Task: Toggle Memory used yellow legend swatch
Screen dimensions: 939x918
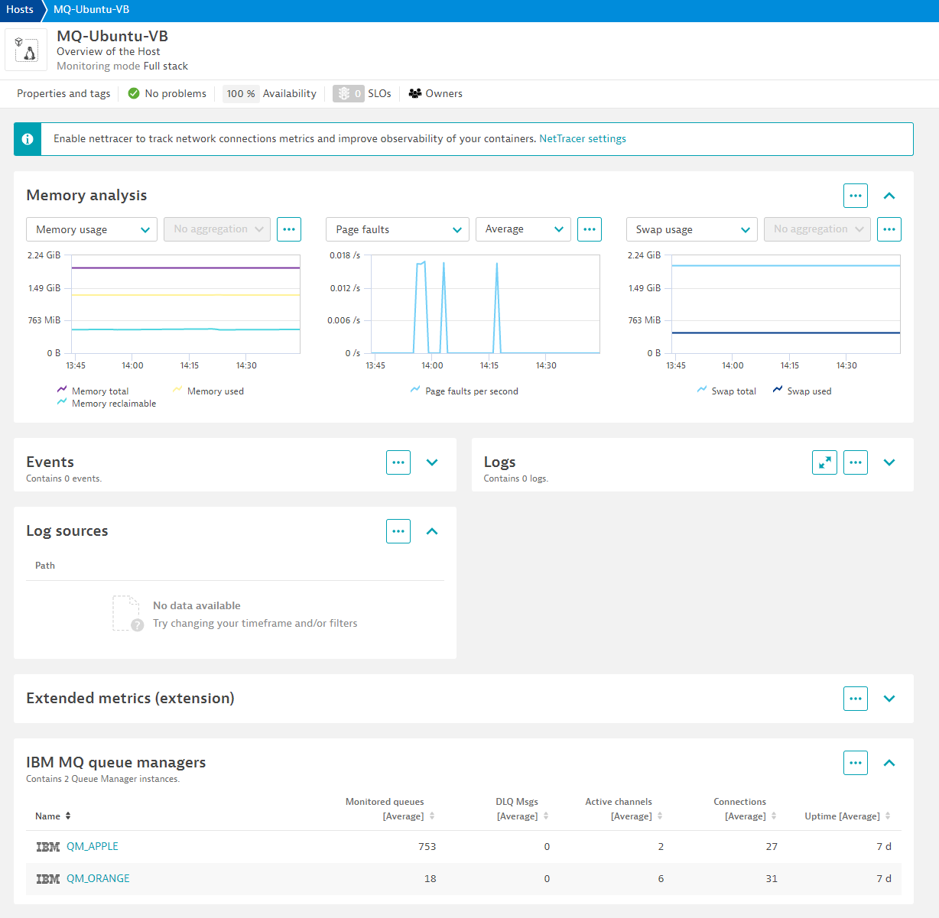Action: point(177,390)
